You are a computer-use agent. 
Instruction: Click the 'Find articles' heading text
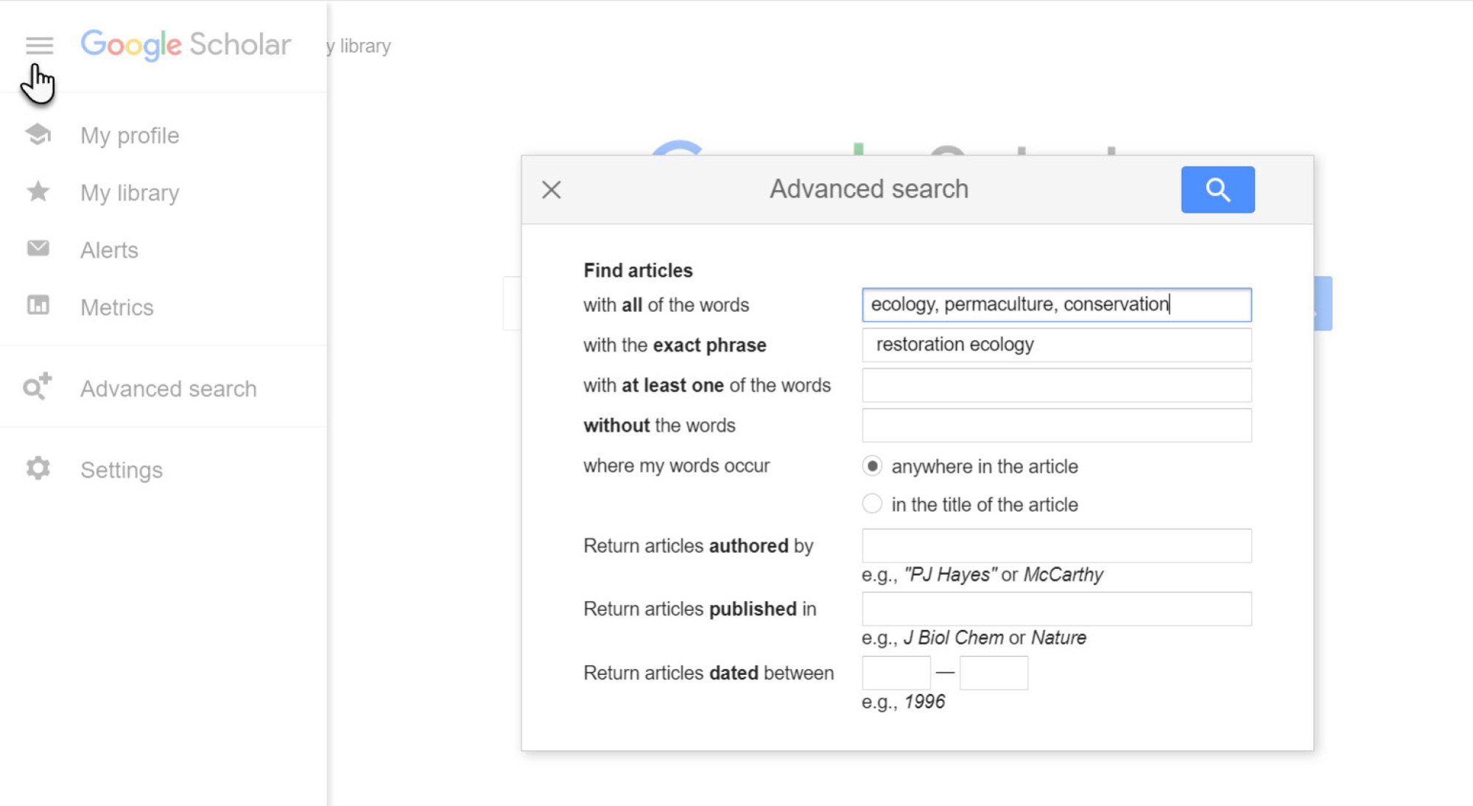tap(638, 270)
